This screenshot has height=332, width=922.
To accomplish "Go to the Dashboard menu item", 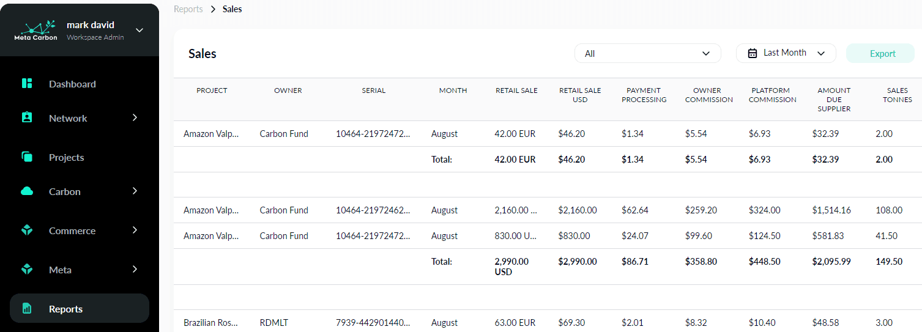I will coord(72,84).
